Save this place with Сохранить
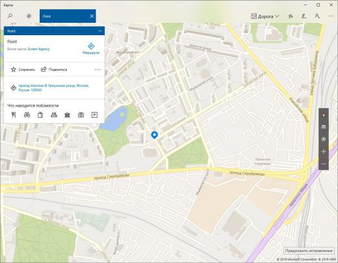 23,70
